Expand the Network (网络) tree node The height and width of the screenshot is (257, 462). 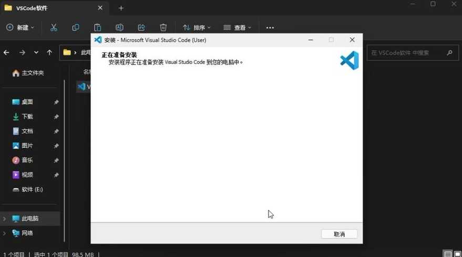(4, 233)
